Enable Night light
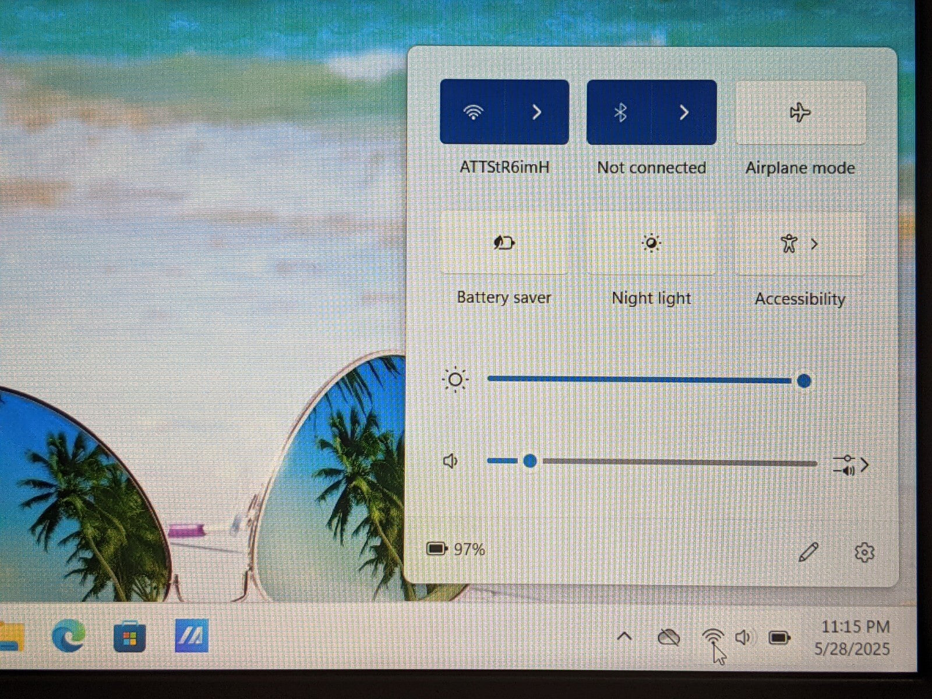 tap(651, 243)
